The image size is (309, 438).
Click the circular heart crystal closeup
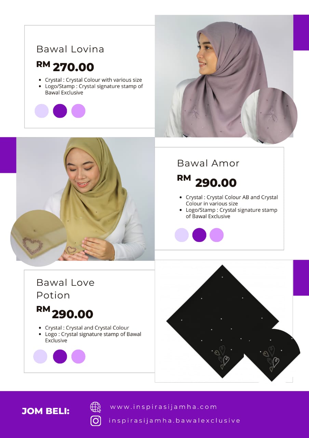[x=38, y=238]
